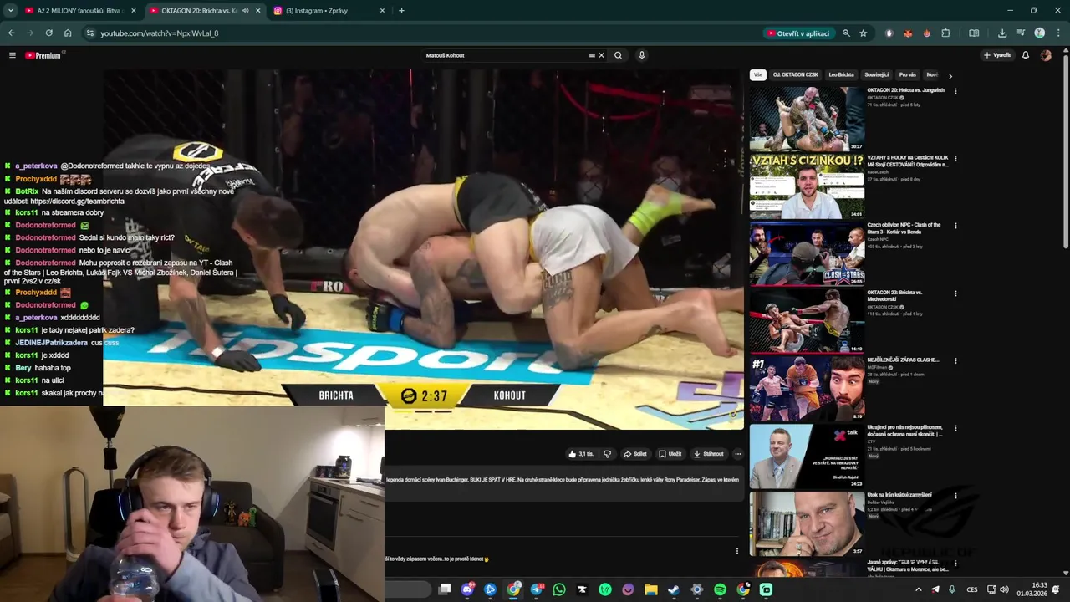The height and width of the screenshot is (602, 1070).
Task: Show more filter chips with arrow
Action: 950,76
